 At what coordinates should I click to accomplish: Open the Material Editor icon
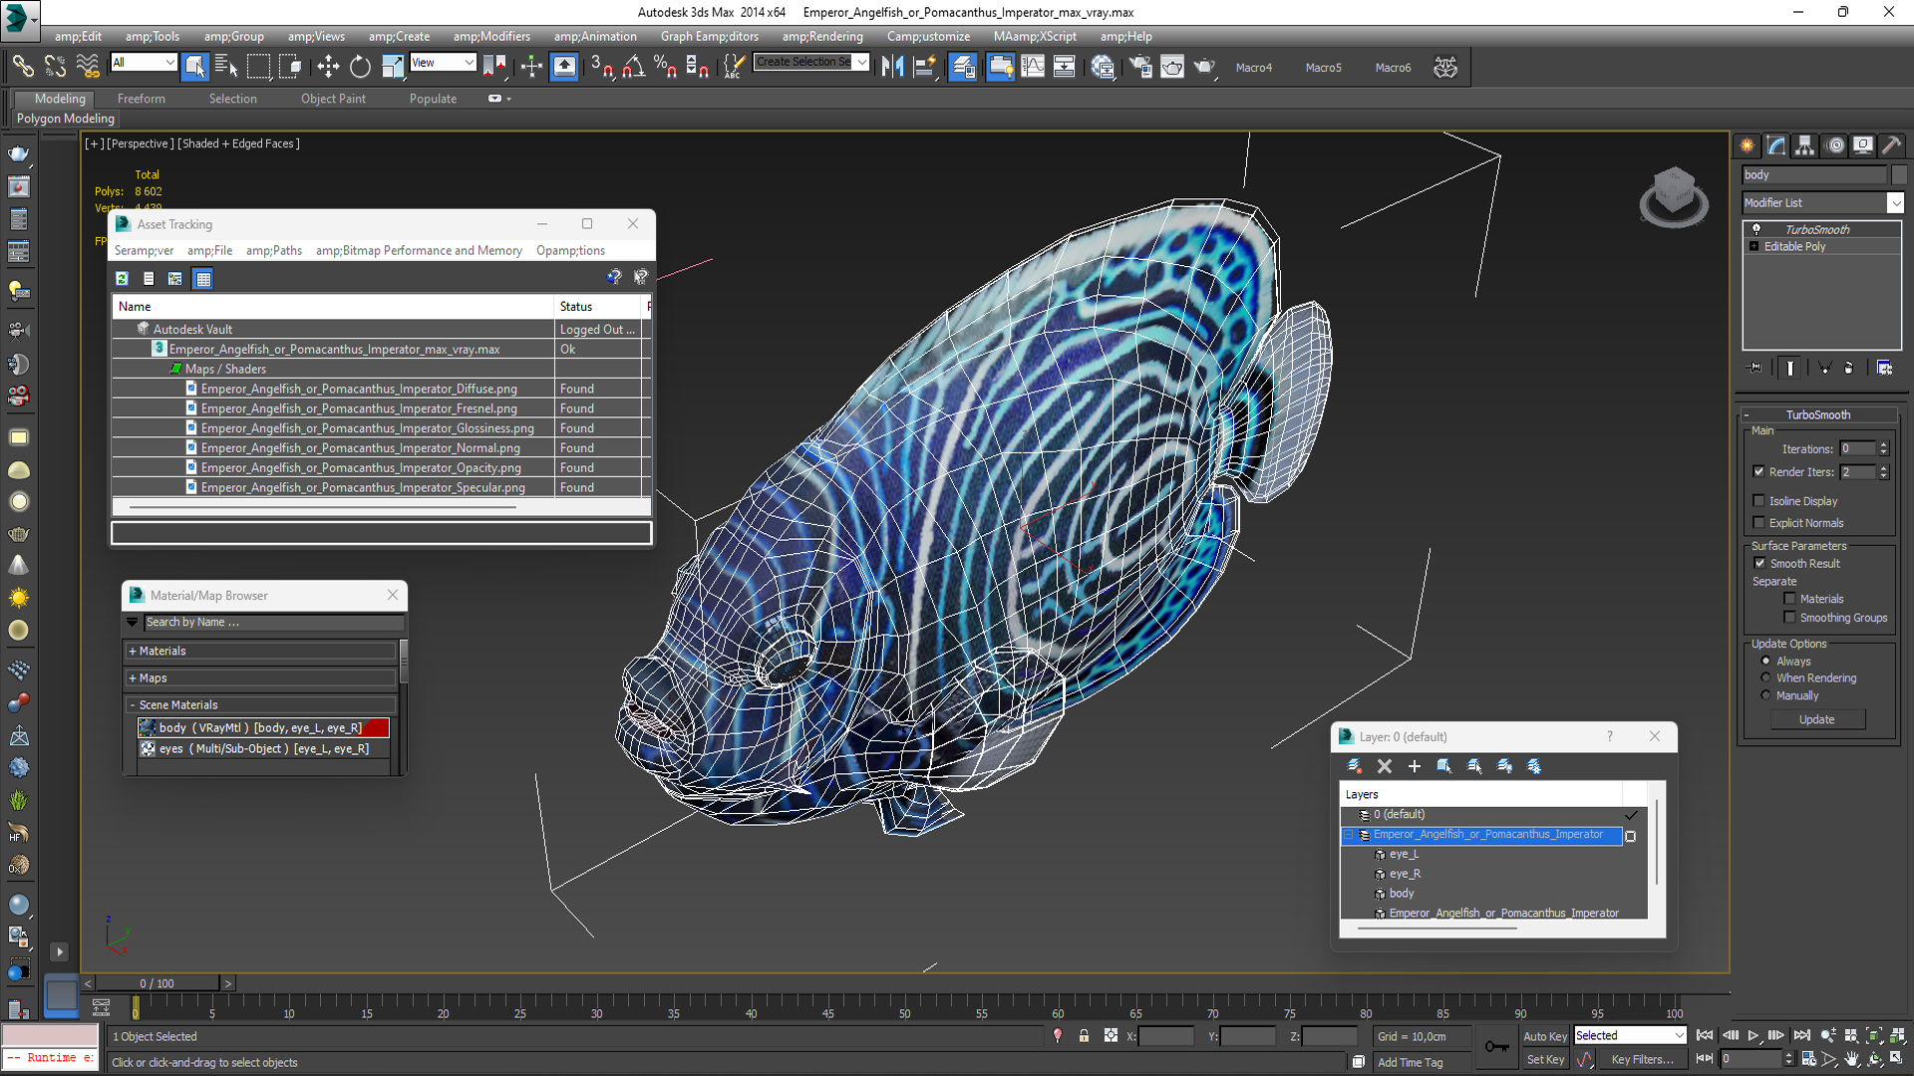point(1103,67)
